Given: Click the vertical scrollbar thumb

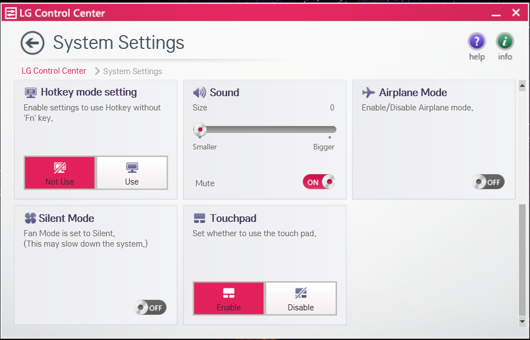Looking at the screenshot, I should [522, 260].
